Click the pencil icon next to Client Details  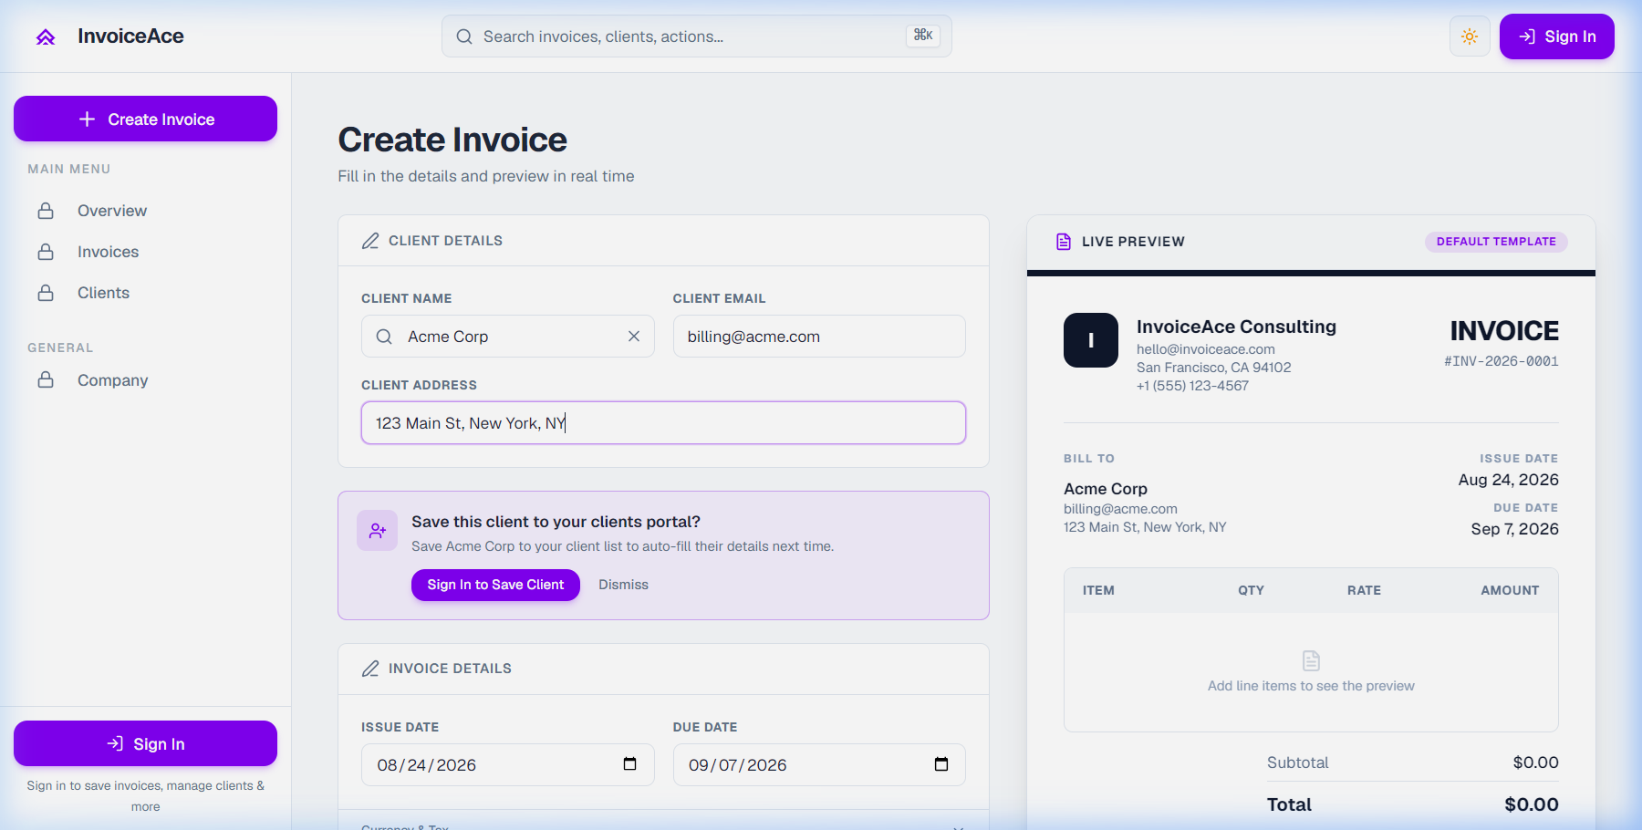[x=370, y=241]
